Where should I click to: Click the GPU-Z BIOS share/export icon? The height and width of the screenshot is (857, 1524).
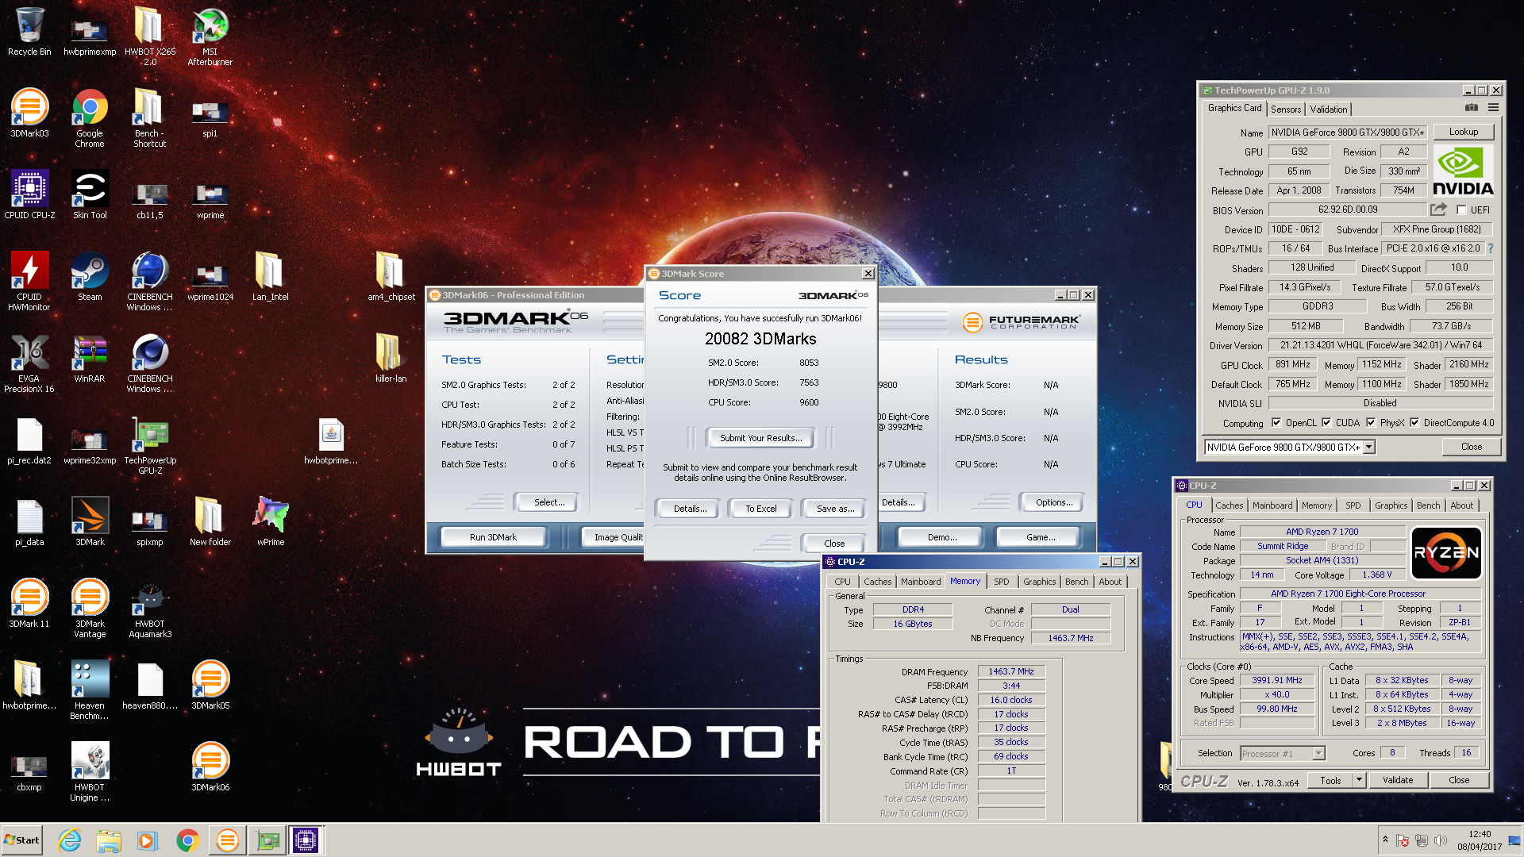tap(1438, 209)
